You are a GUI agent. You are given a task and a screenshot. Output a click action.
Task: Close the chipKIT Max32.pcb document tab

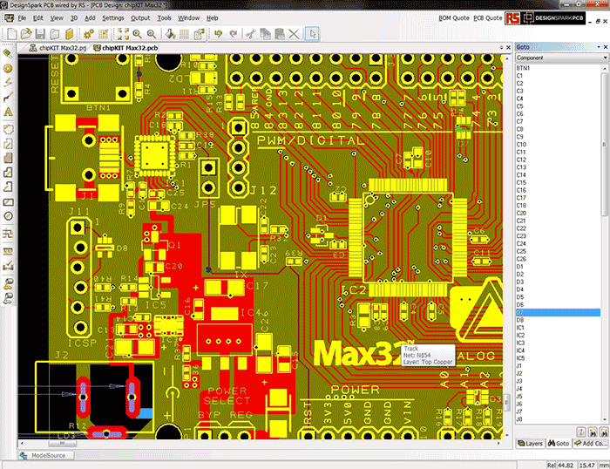pos(508,47)
